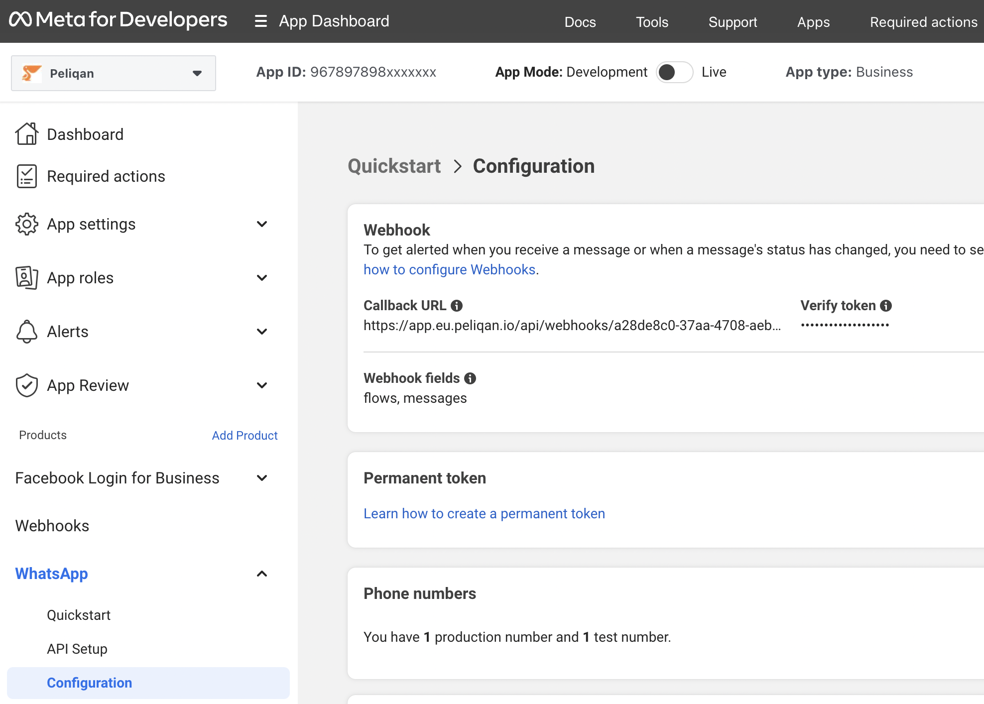Go back to Quickstart breadcrumb
The height and width of the screenshot is (704, 984).
click(x=394, y=166)
